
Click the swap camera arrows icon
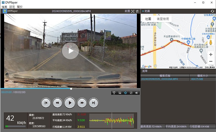tap(137, 11)
